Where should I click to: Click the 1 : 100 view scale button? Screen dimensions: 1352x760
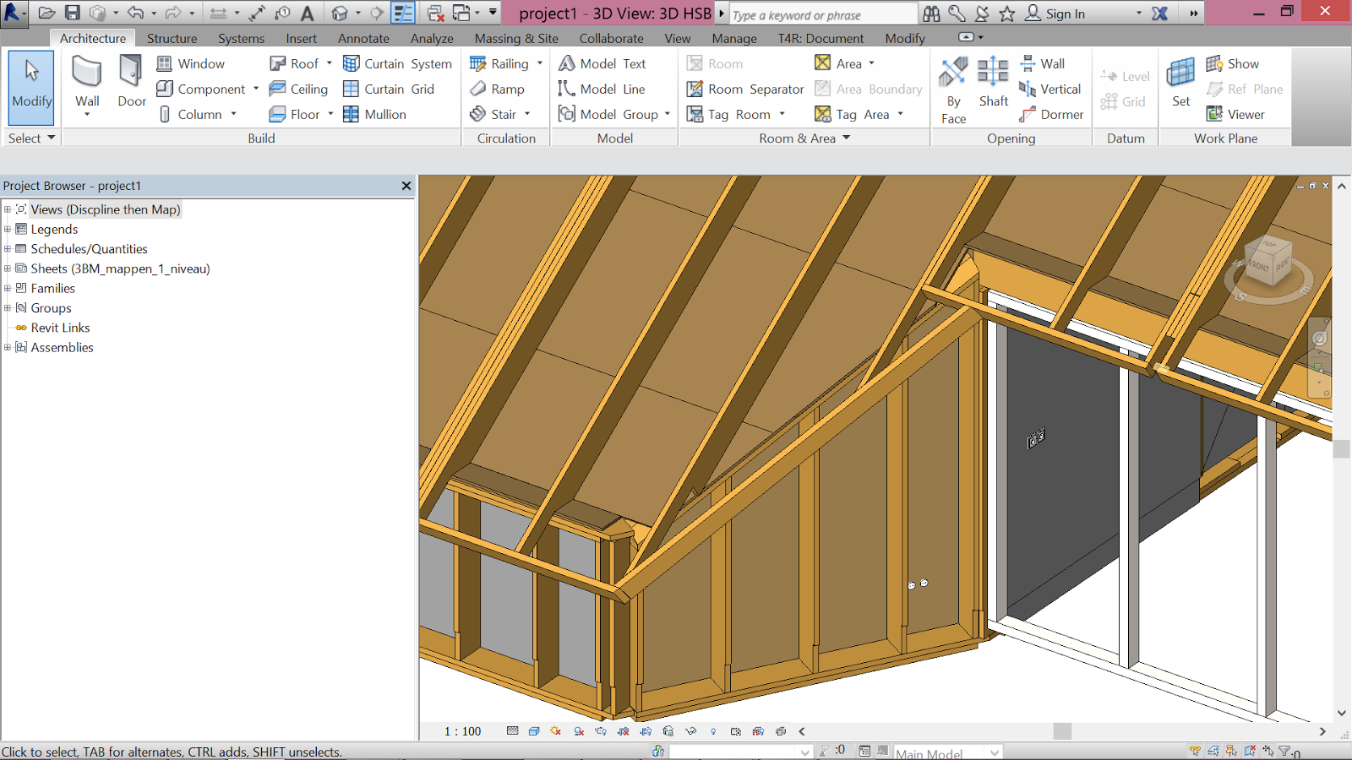462,731
